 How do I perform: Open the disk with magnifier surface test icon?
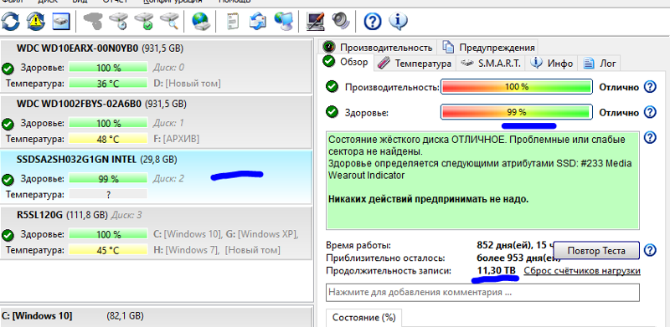click(x=170, y=21)
